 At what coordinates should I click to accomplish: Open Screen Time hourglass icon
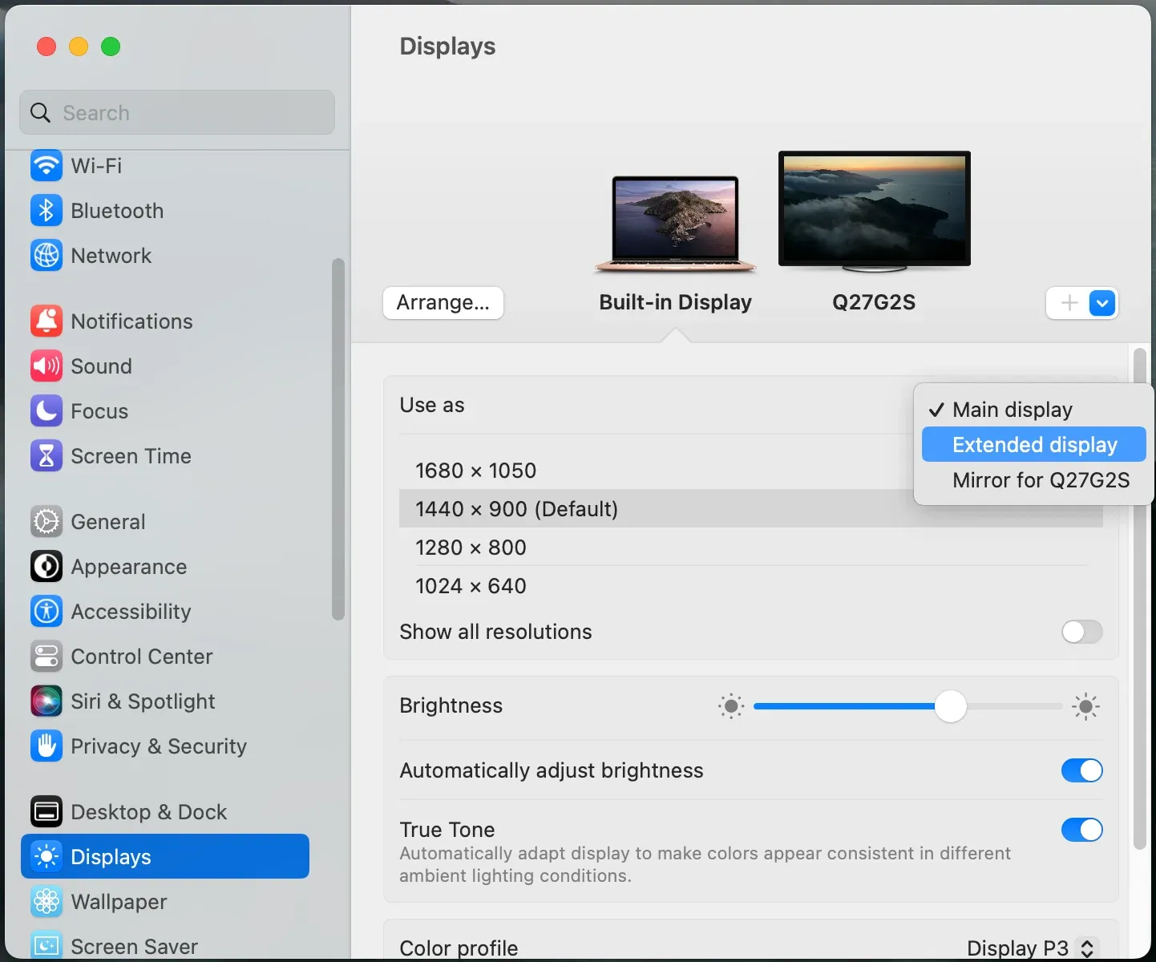[x=46, y=456]
